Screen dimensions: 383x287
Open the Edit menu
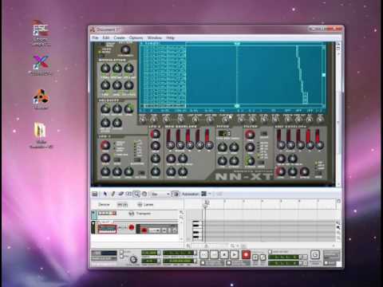click(x=106, y=37)
